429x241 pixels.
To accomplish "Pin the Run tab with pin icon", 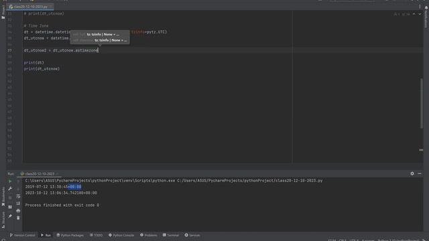I will pyautogui.click(x=10, y=216).
